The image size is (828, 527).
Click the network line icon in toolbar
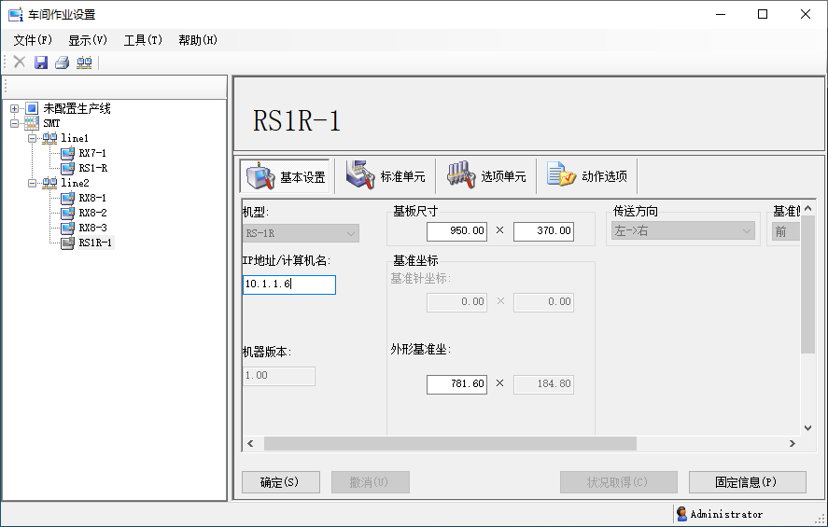click(x=84, y=62)
